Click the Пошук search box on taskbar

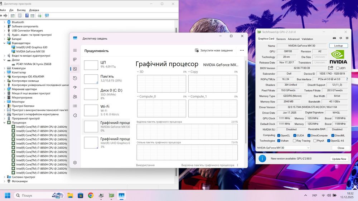click(x=39, y=195)
